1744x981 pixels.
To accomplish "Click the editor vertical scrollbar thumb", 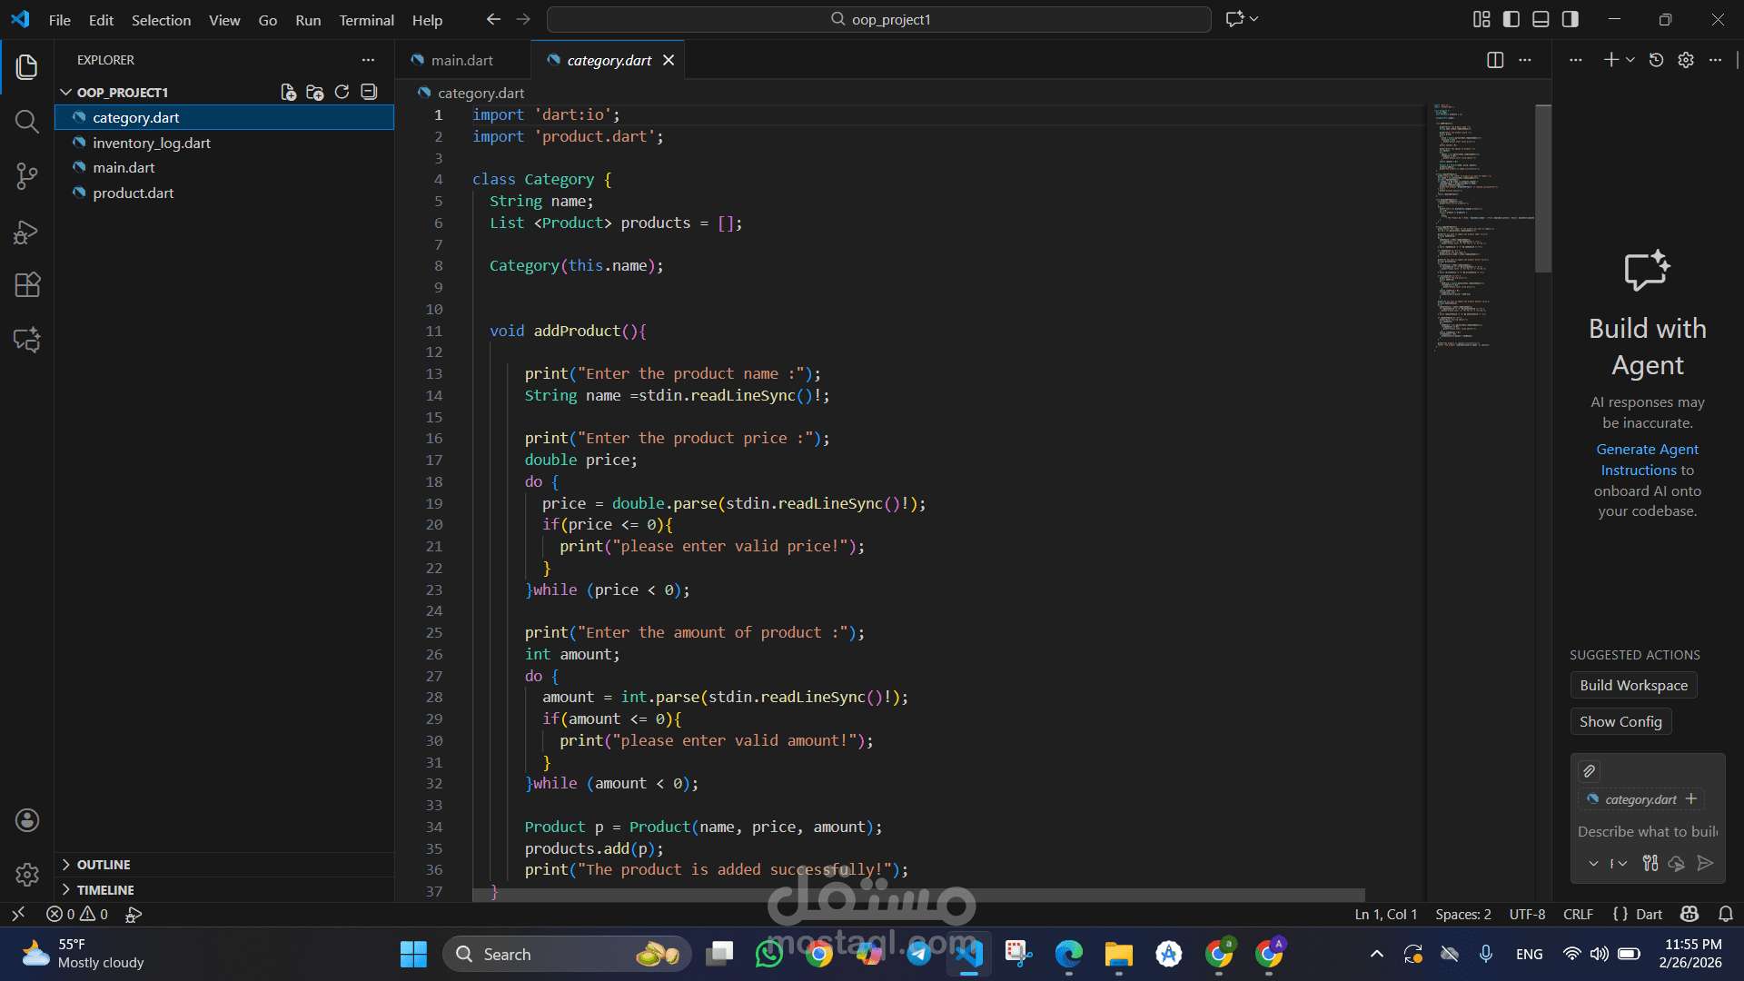I will tap(1542, 188).
